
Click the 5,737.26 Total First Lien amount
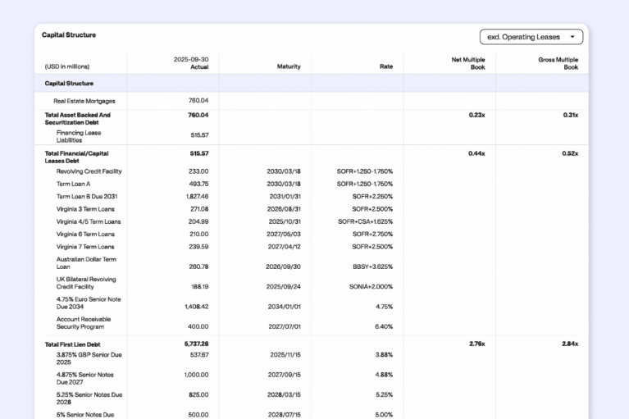coord(196,344)
